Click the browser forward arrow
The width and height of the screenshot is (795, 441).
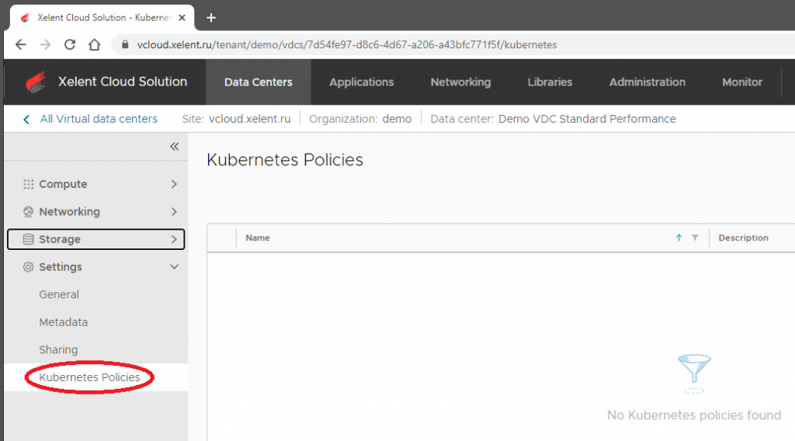point(45,44)
